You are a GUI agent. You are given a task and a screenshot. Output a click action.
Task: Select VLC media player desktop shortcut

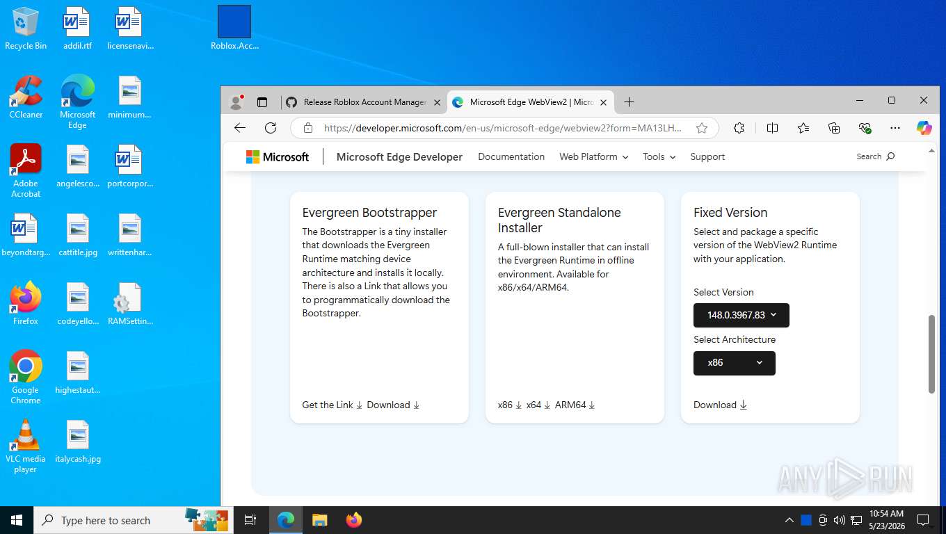click(26, 446)
